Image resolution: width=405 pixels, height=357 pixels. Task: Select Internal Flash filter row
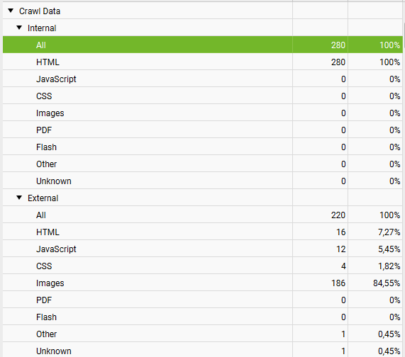tap(203, 147)
